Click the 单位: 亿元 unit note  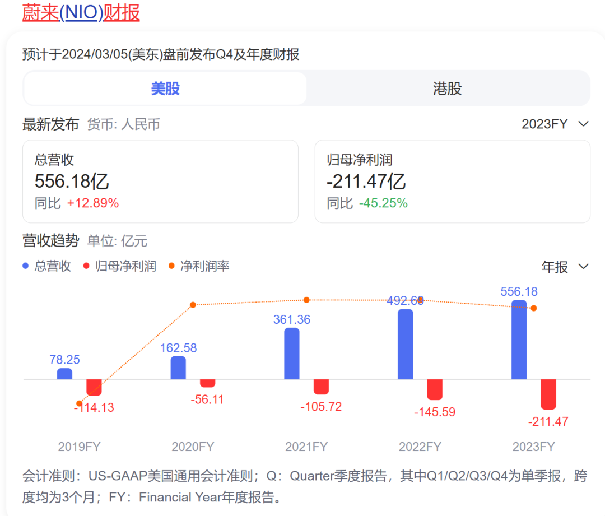point(117,241)
